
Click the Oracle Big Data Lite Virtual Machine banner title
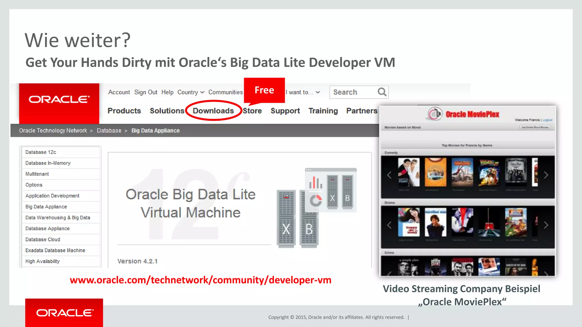[x=191, y=204]
